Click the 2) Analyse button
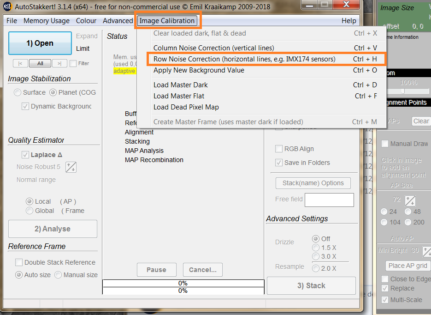Screen dimensions: 431x315 53,229
